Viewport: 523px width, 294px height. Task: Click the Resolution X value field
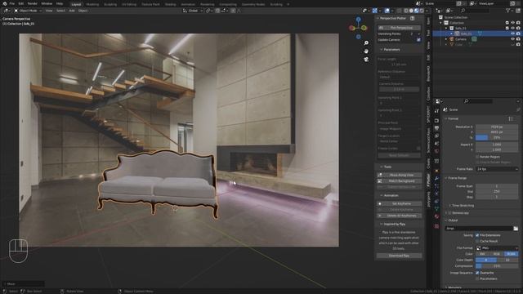(x=497, y=127)
